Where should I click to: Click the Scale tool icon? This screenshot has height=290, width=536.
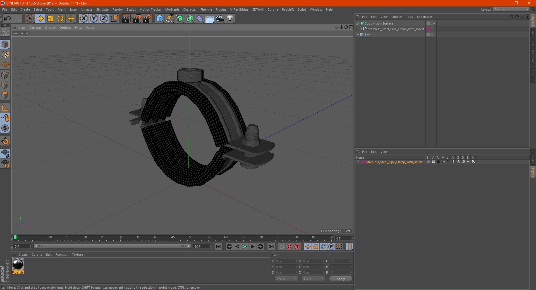[x=50, y=19]
